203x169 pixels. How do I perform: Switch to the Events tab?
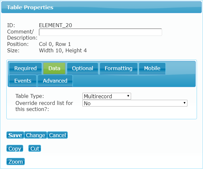click(x=23, y=81)
